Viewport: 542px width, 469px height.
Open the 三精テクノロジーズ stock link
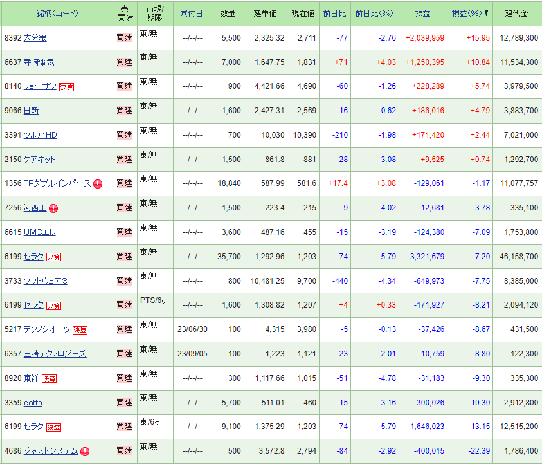[55, 354]
